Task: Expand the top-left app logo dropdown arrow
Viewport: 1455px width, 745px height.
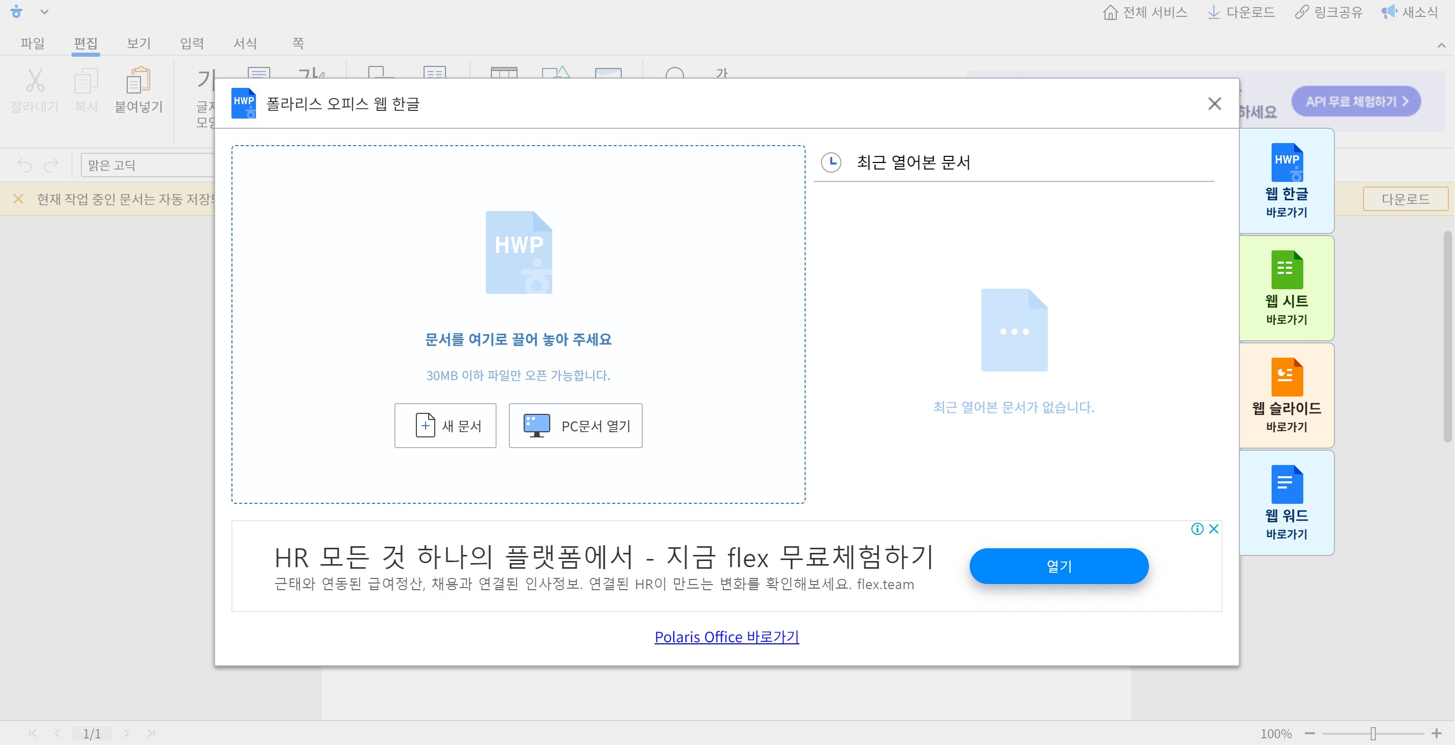Action: [x=44, y=12]
